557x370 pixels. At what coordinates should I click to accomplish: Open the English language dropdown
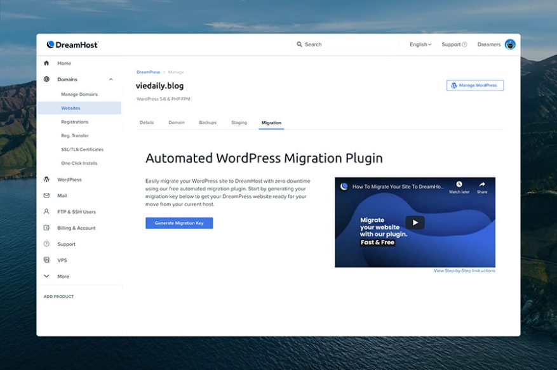coord(419,44)
